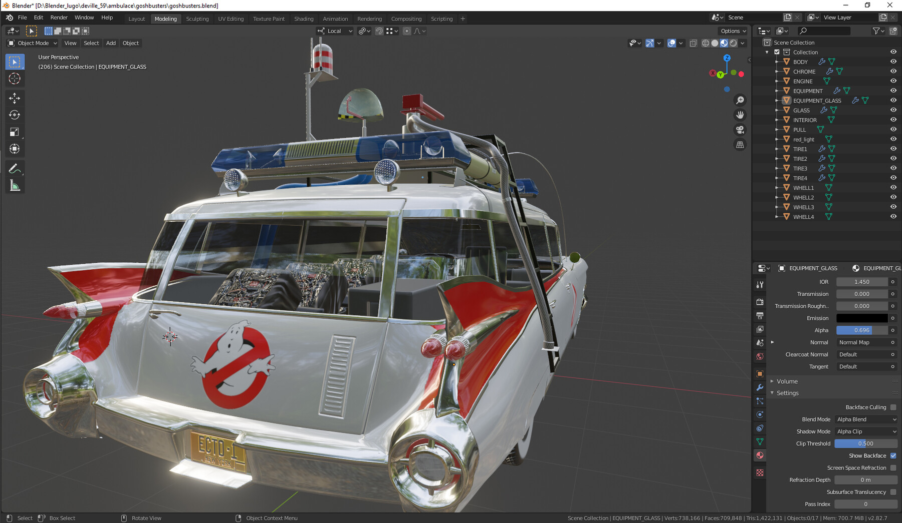This screenshot has width=902, height=523.
Task: Enable Screen Space Refraction checkbox
Action: (893, 468)
